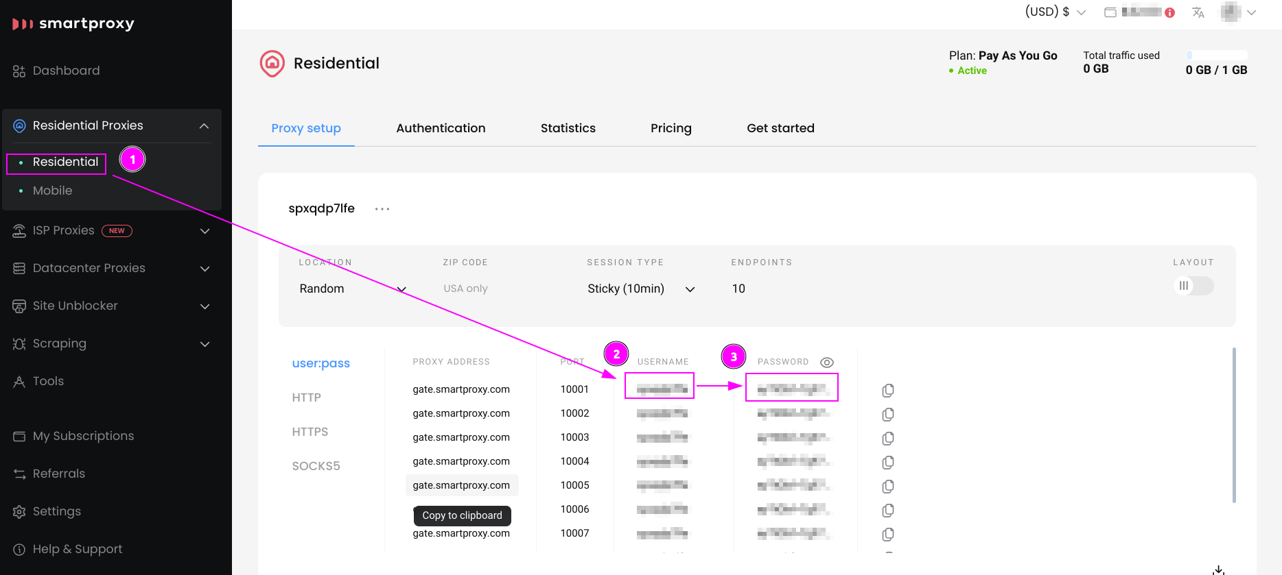
Task: Expand the Scraping menu
Action: pos(205,344)
